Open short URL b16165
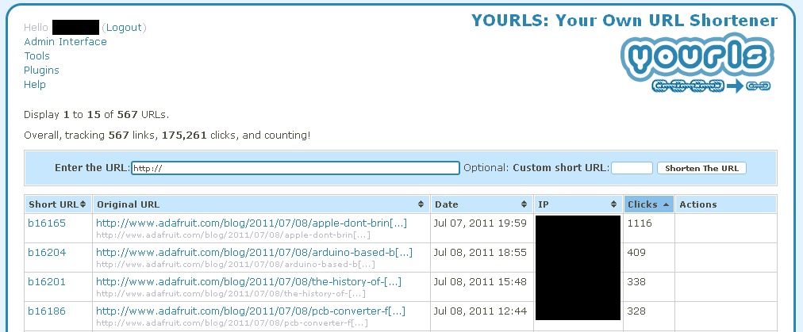Screen dimensions: 803x332 click(47, 223)
